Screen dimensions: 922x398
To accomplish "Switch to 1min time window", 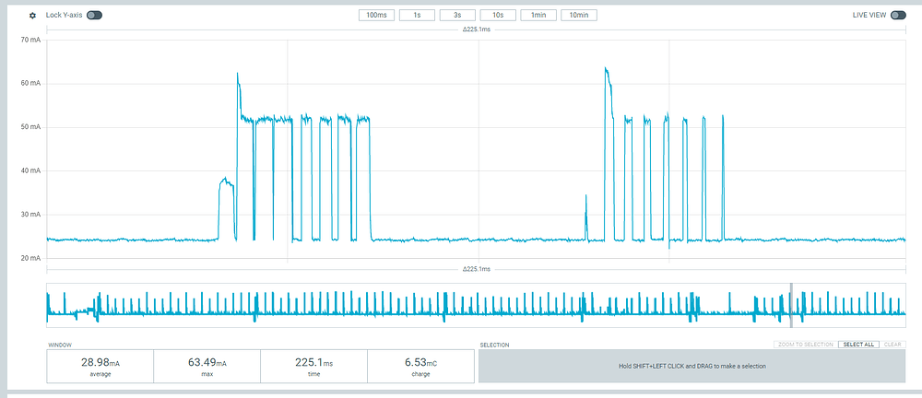I will pos(538,16).
